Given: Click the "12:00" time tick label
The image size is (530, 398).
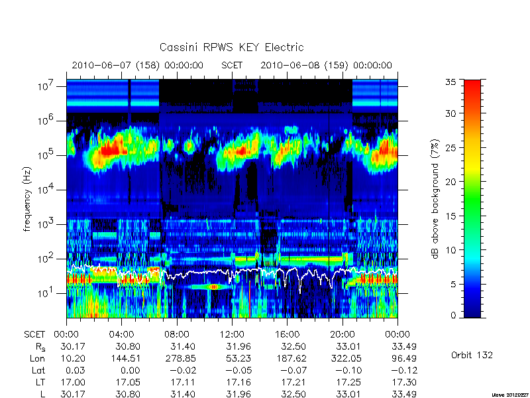Looking at the screenshot, I should coord(232,334).
